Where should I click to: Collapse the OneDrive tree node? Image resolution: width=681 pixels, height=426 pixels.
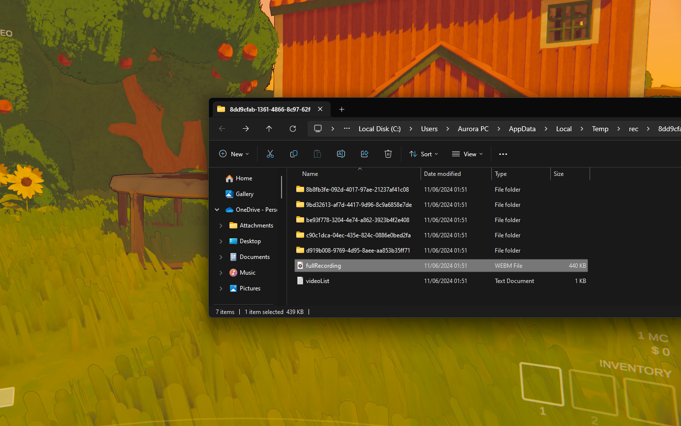(x=217, y=210)
